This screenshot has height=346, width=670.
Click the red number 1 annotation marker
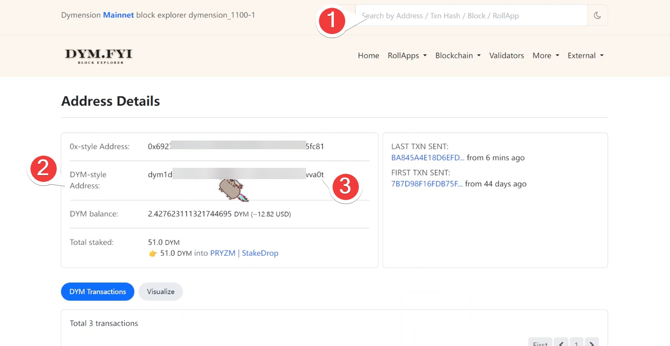(332, 21)
